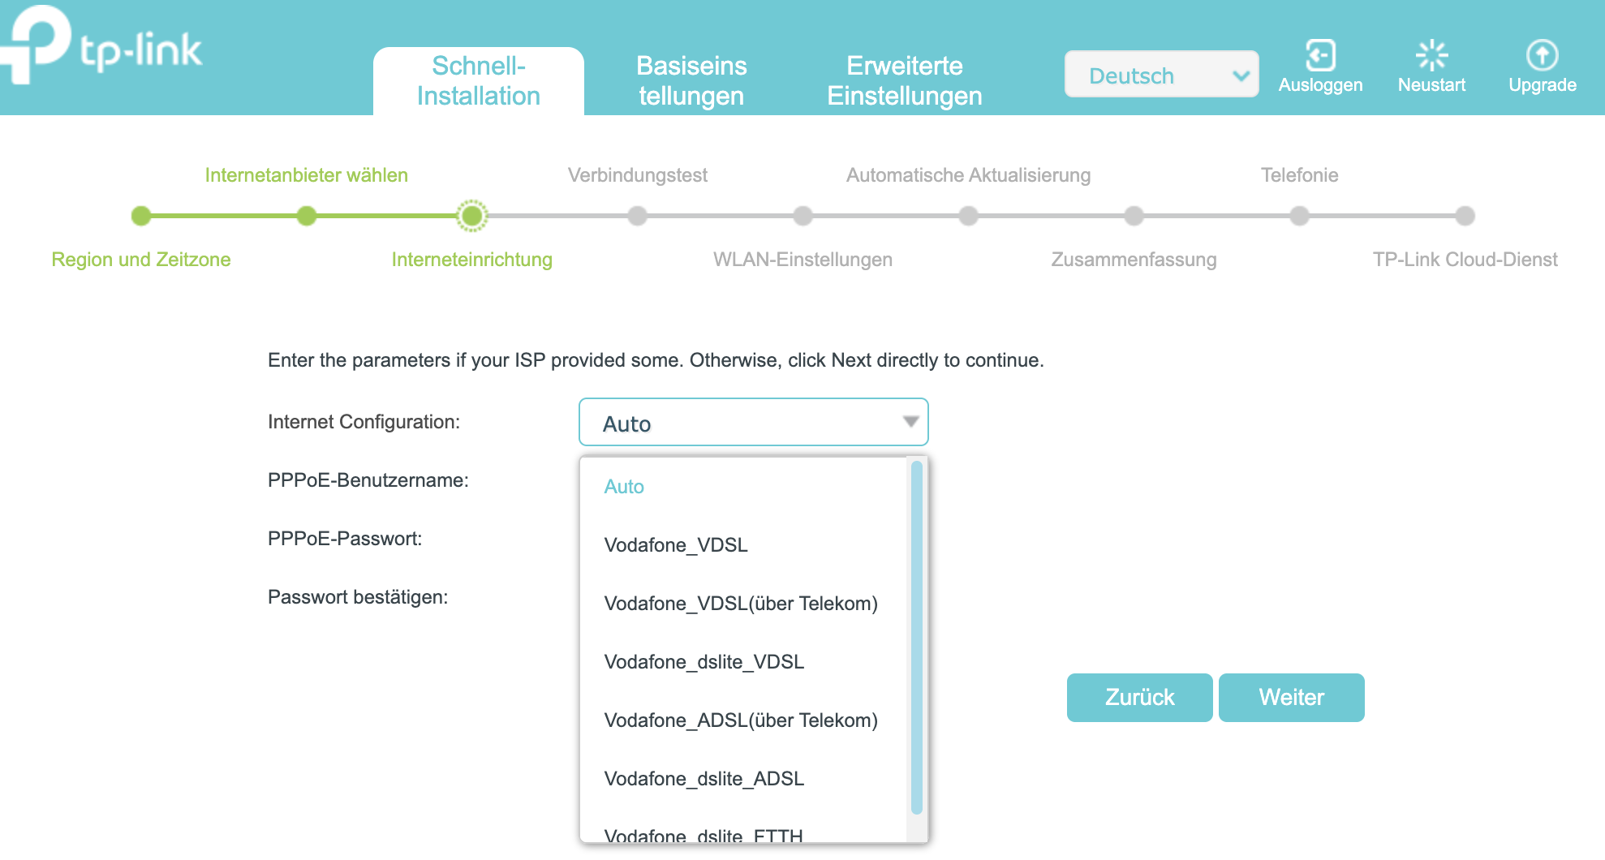Click the Neustart reboot icon

[x=1431, y=56]
